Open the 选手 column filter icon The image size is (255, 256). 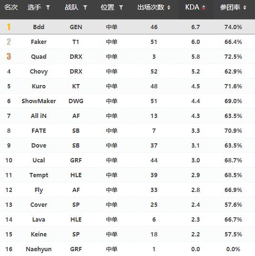point(48,7)
